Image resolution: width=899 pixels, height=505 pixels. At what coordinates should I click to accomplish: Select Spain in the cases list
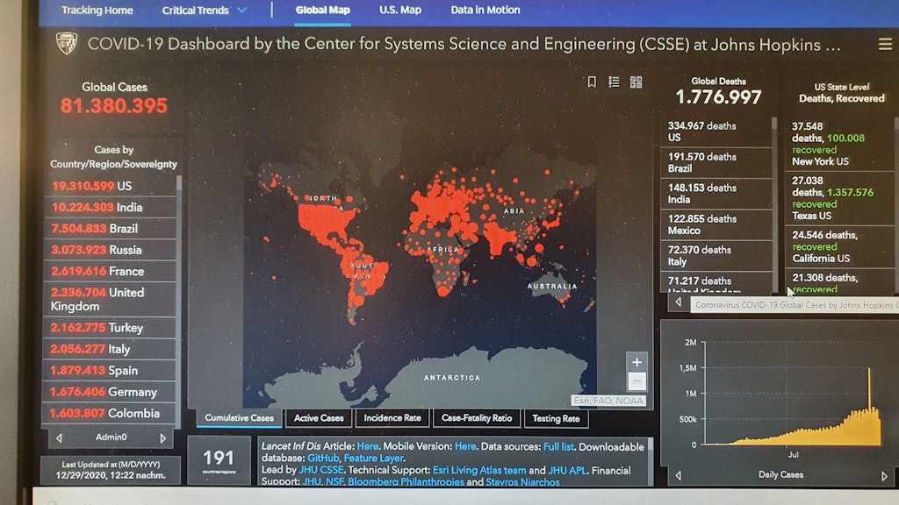[x=110, y=371]
